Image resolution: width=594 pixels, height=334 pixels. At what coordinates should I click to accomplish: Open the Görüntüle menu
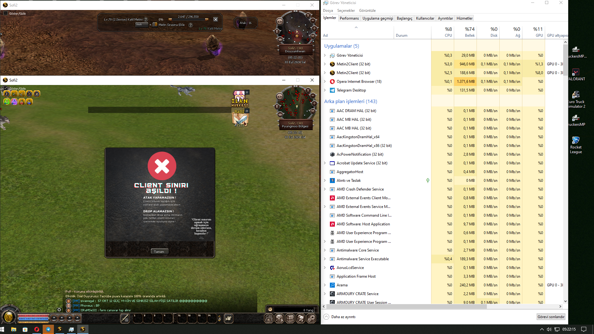(x=367, y=11)
